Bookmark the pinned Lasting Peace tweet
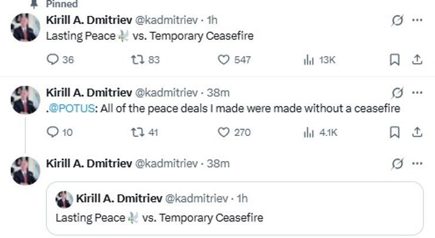The height and width of the screenshot is (238, 435). point(395,59)
